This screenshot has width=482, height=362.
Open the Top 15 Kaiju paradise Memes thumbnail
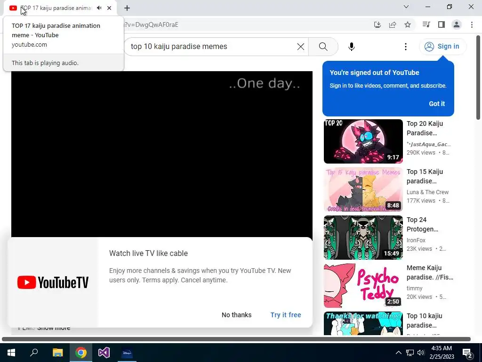tap(363, 189)
